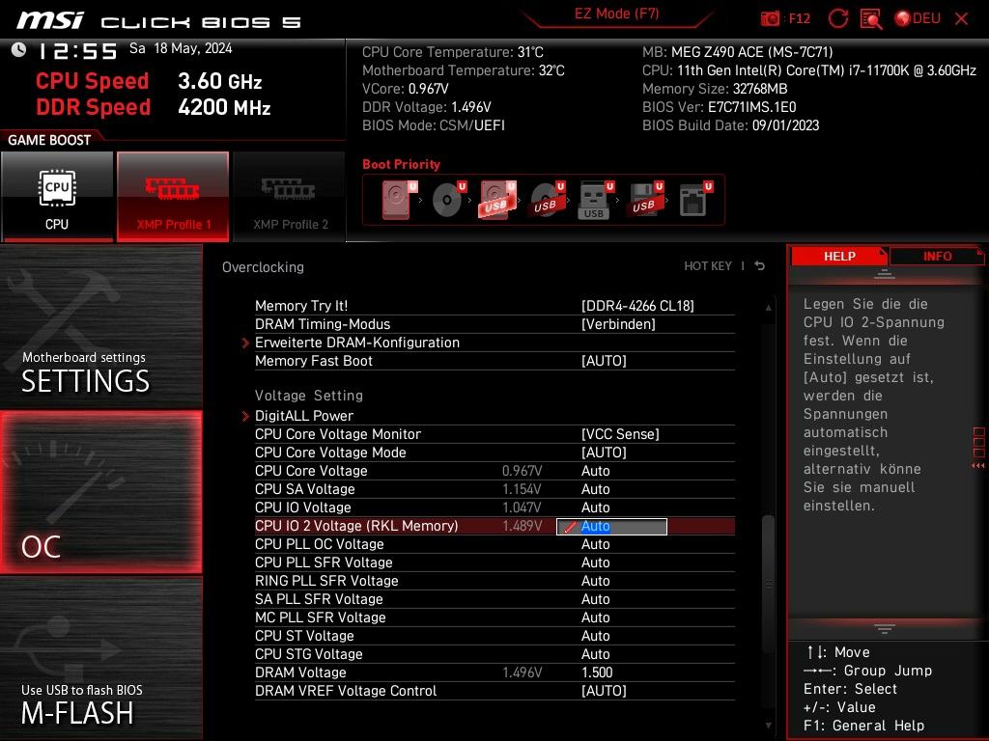Select the network boot device icon
The height and width of the screenshot is (741, 989).
coord(695,200)
